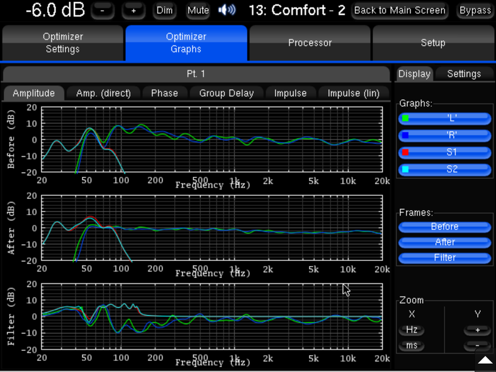The height and width of the screenshot is (372, 496).
Task: Zoom out Y axis with minus
Action: [x=477, y=345]
